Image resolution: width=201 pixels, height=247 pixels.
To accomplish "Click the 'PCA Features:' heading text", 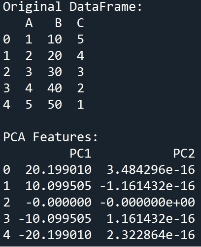I will 50,137.
